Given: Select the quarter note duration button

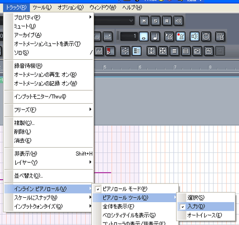Looking at the screenshot, I should point(155,36).
